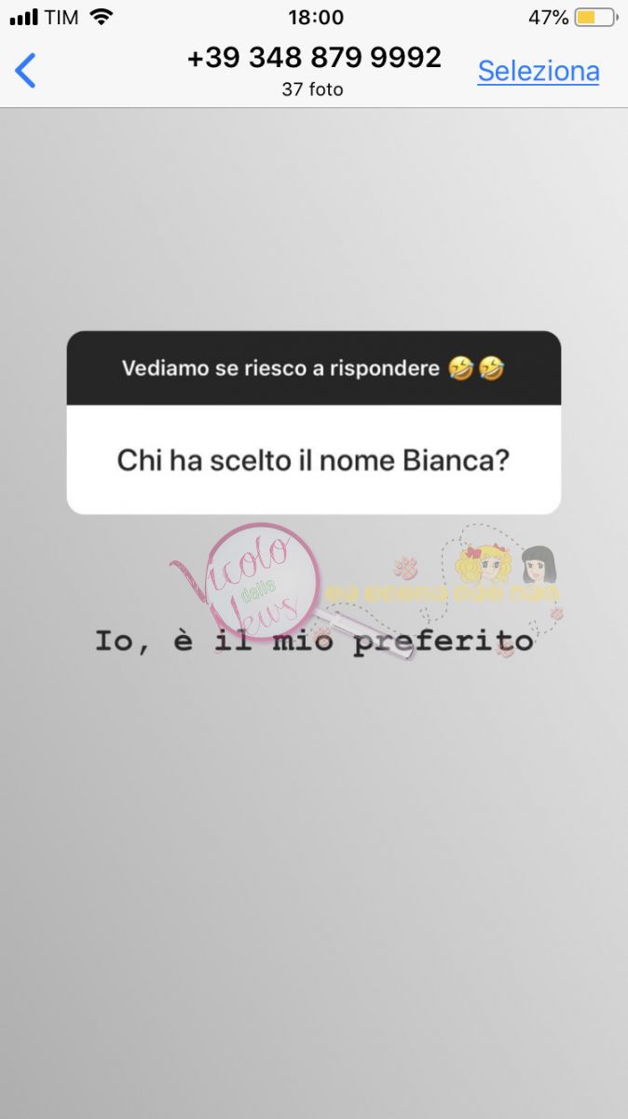Tap the Wi-Fi icon in status bar
Viewport: 628px width, 1119px height.
pyautogui.click(x=101, y=17)
